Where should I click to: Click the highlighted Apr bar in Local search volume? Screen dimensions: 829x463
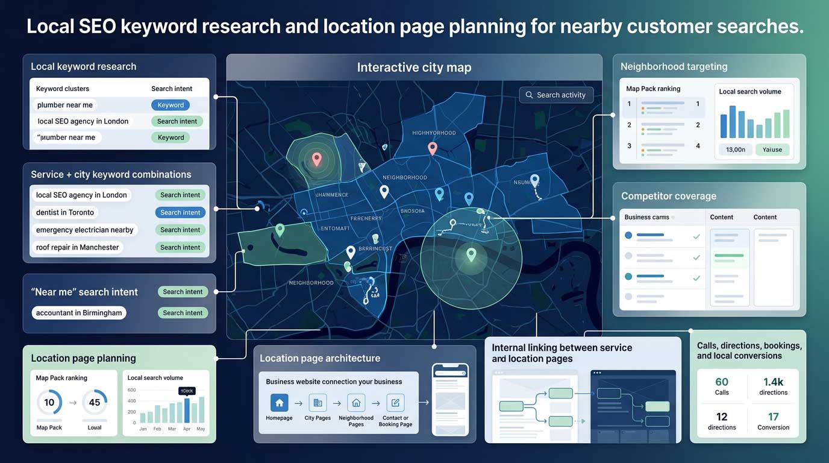(186, 411)
